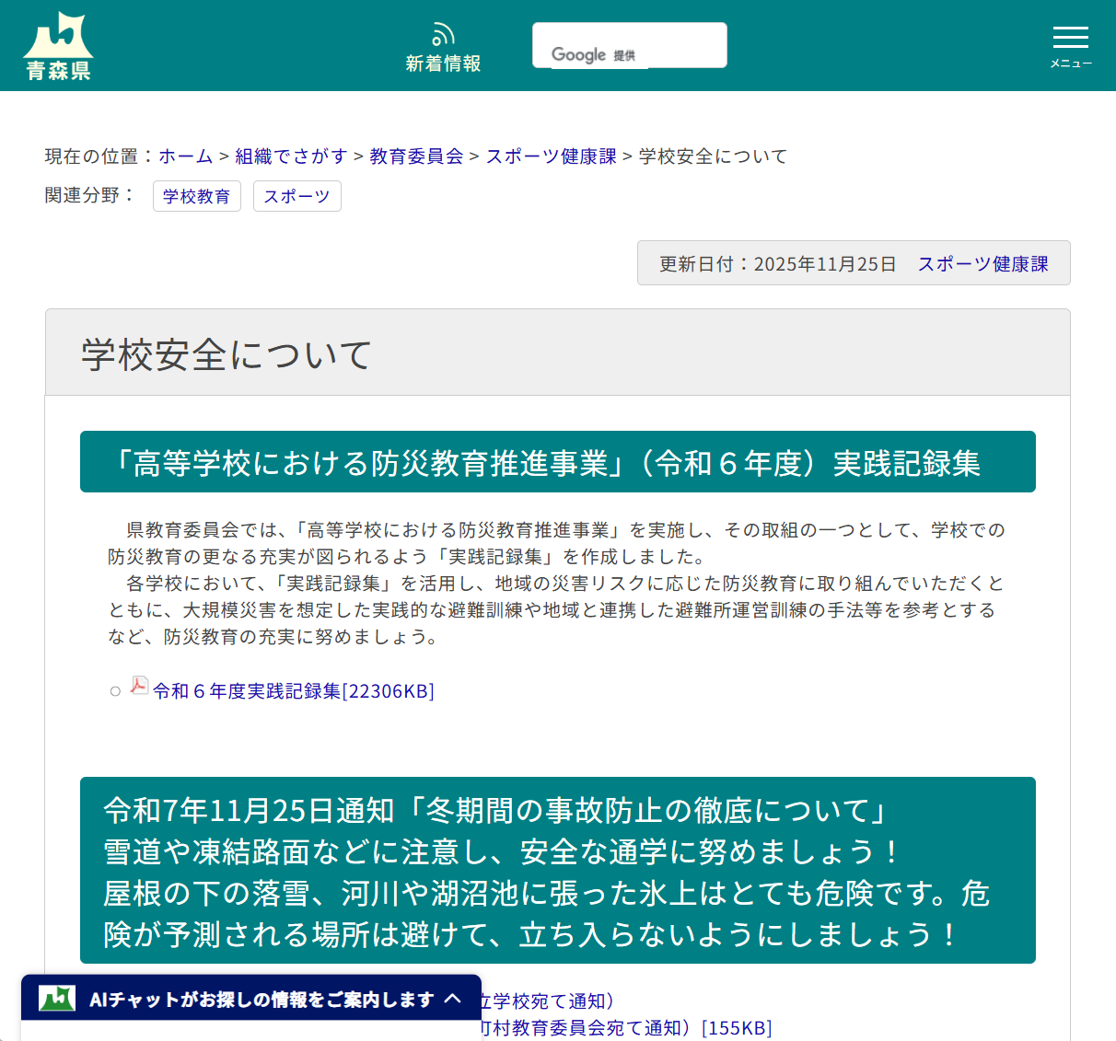This screenshot has height=1041, width=1116.
Task: Click the スポーツ健康課 breadcrumb entry
Action: pos(550,156)
